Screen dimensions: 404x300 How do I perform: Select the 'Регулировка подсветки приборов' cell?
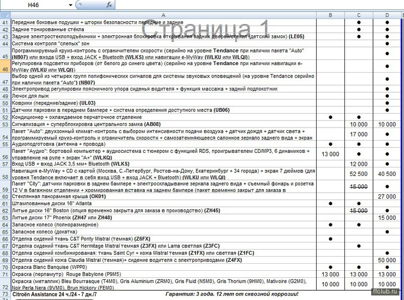coord(164,67)
